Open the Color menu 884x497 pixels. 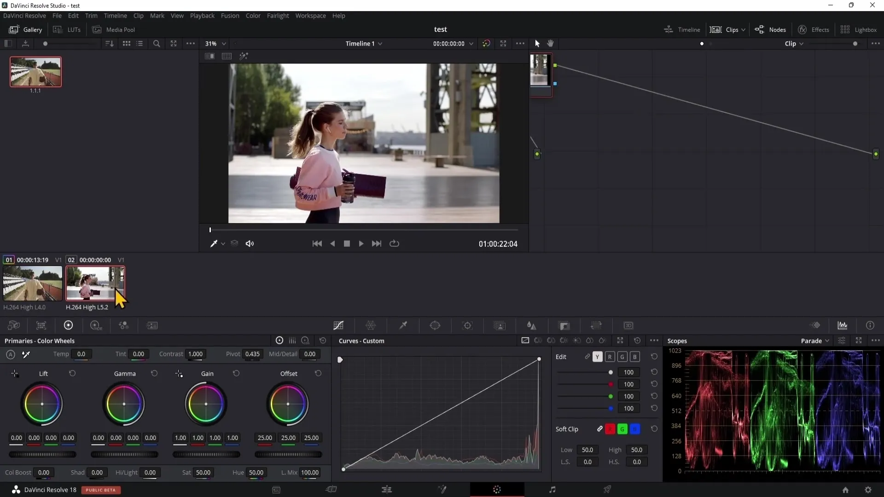tap(253, 16)
